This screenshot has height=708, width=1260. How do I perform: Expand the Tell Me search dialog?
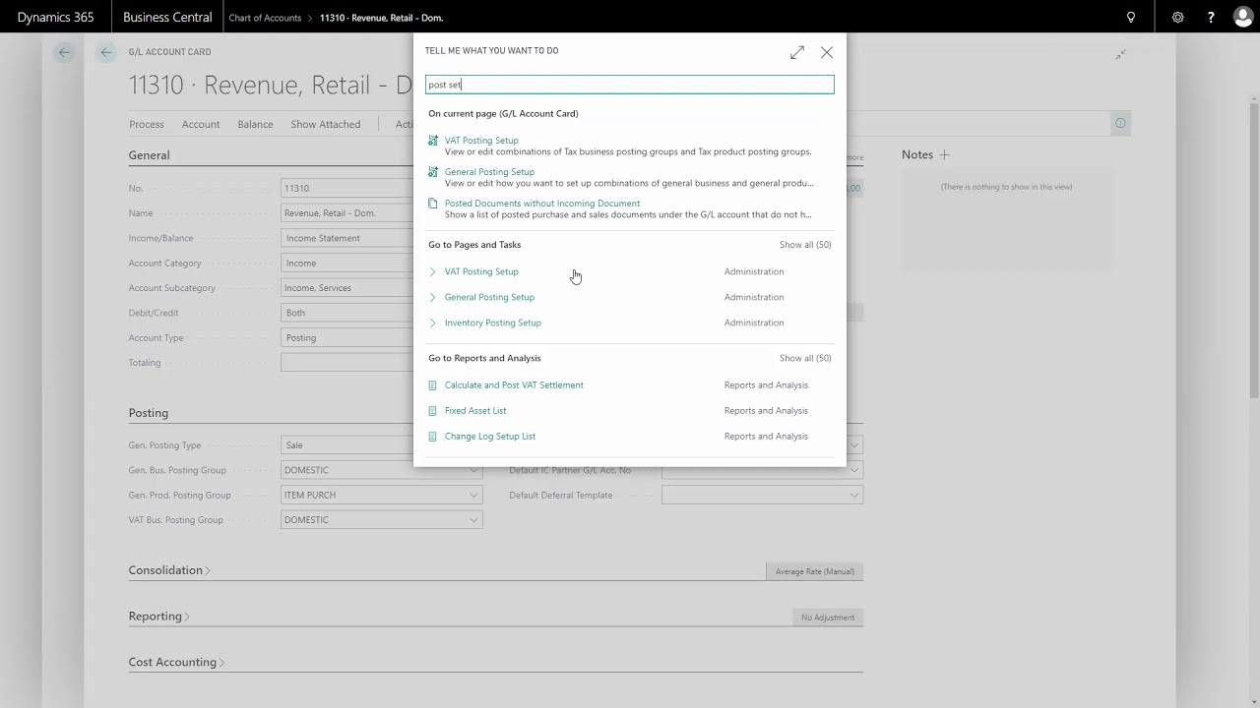(796, 52)
